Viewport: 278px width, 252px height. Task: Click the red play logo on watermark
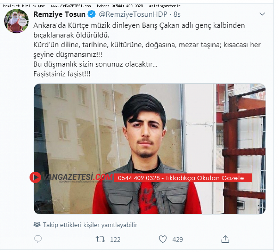coord(35,177)
